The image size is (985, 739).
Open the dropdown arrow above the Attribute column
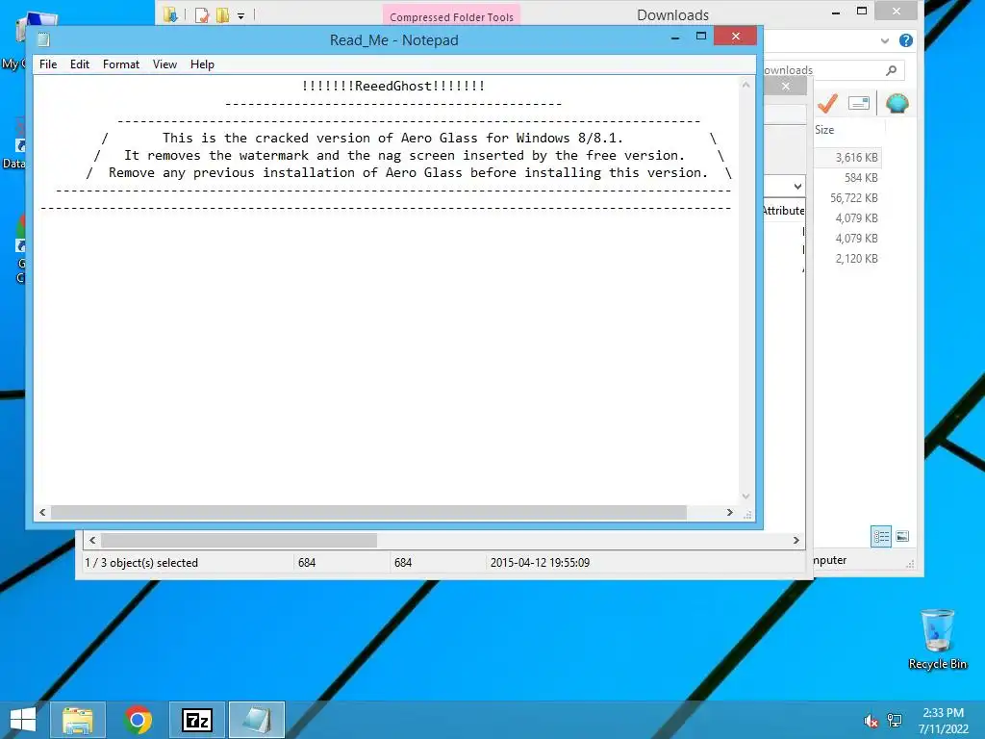pyautogui.click(x=797, y=186)
